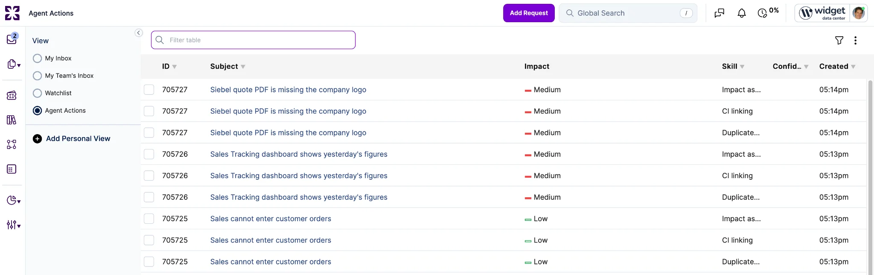Image resolution: width=874 pixels, height=275 pixels.
Task: Click the View heading in the side panel
Action: [41, 41]
